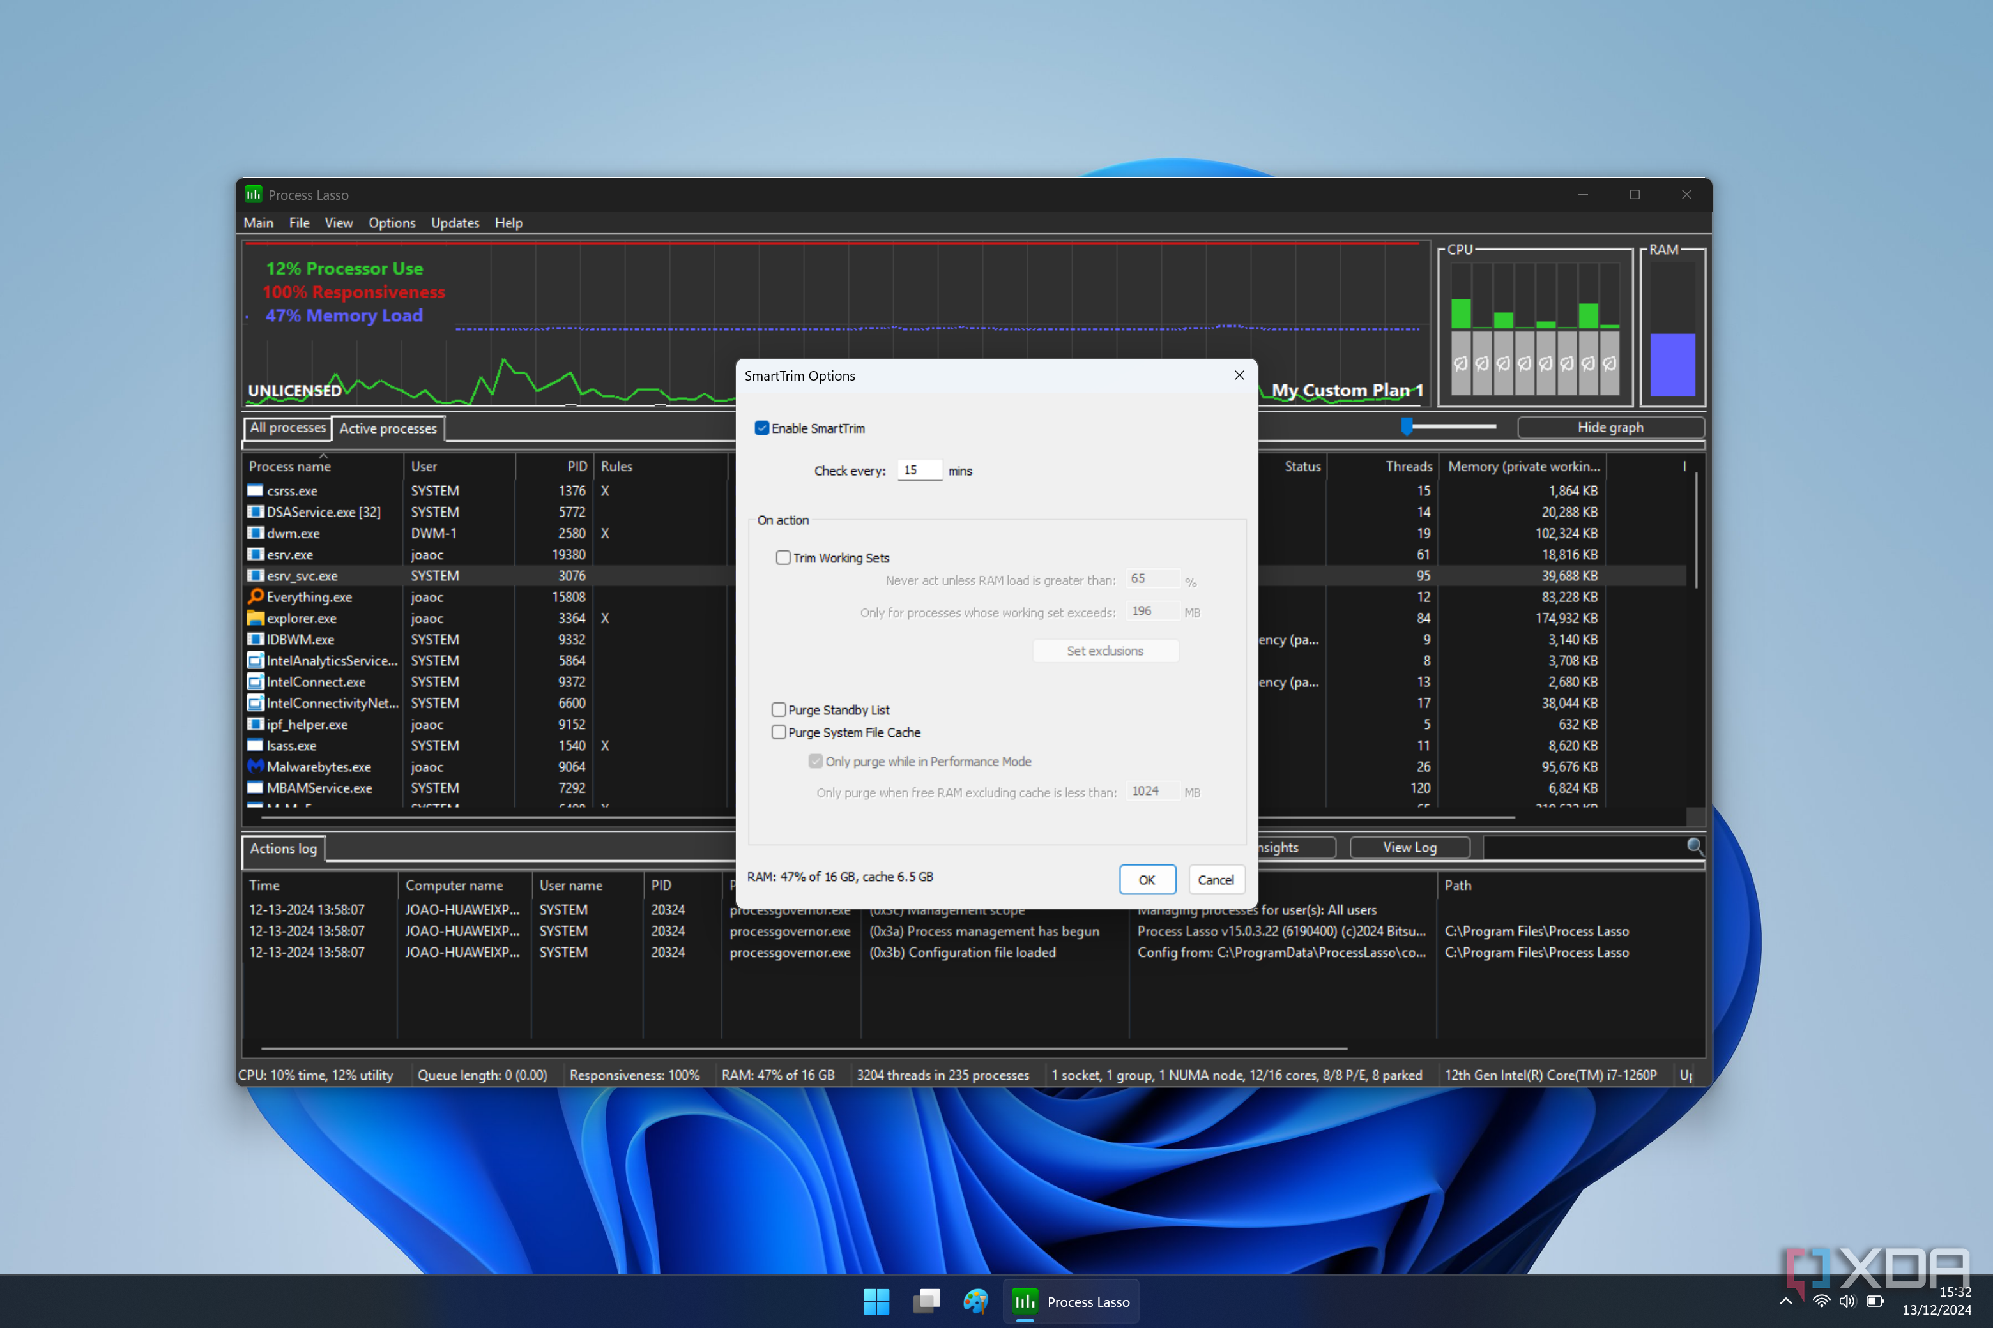The image size is (1993, 1328).
Task: Click the Everything.exe magnifier icon
Action: tap(255, 596)
